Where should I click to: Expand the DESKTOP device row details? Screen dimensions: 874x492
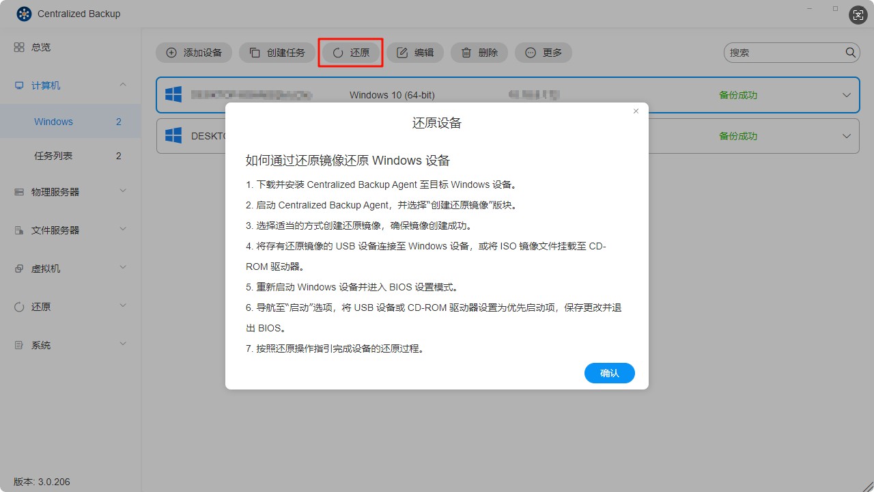pyautogui.click(x=847, y=135)
